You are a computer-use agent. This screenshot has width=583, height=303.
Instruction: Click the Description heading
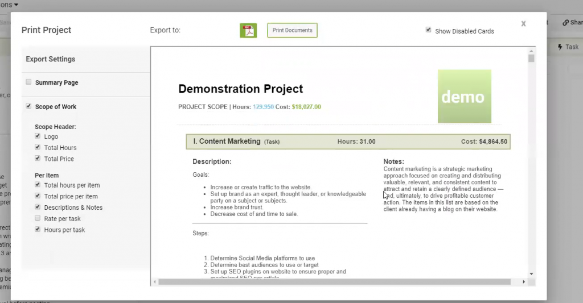tap(212, 161)
